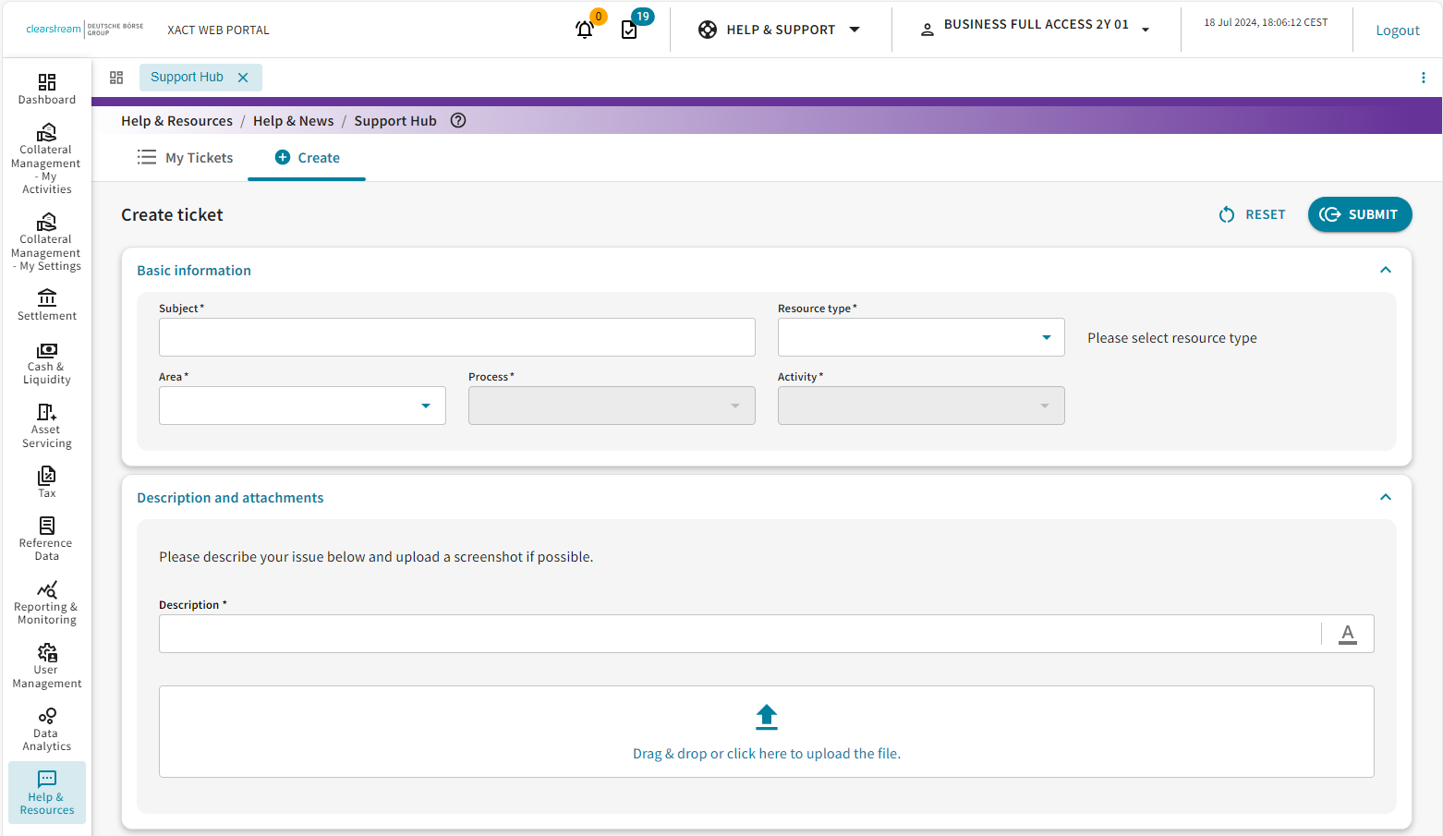The image size is (1443, 836).
Task: Click inside the Subject input field
Action: [456, 337]
